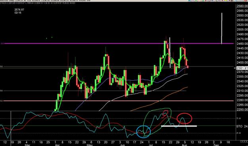The image size is (248, 146).
Task: Click the 2520.00 price axis label
Action: (x=242, y=25)
